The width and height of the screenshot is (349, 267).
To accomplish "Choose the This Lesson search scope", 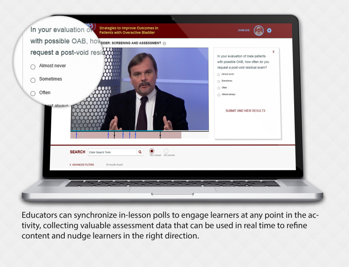I will [152, 151].
